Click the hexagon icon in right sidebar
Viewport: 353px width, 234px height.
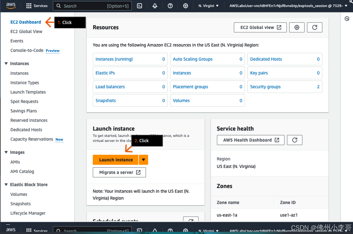(x=347, y=19)
